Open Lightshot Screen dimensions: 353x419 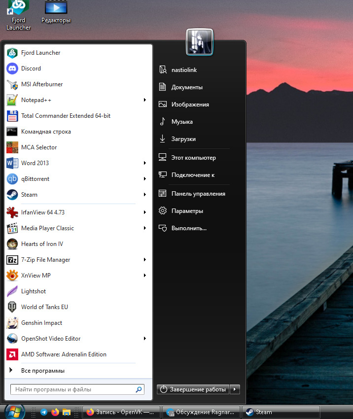click(78, 291)
